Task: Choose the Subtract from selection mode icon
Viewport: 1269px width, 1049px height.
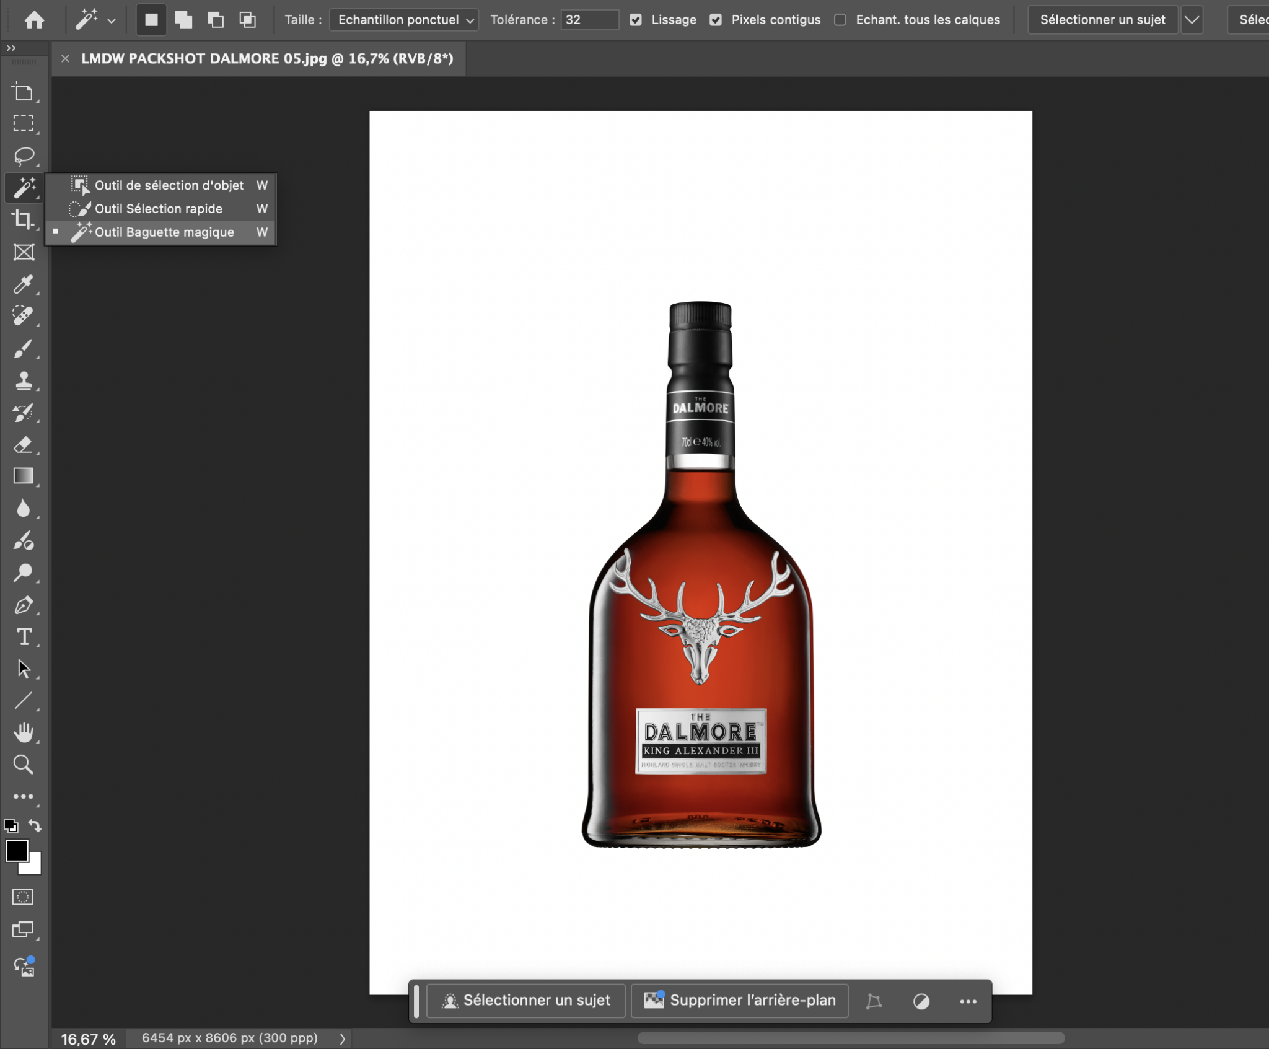Action: click(216, 20)
